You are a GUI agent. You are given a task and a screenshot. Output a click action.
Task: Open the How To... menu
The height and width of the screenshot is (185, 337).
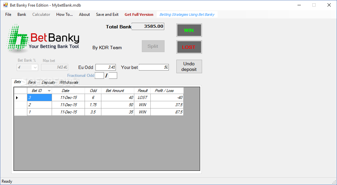[65, 15]
